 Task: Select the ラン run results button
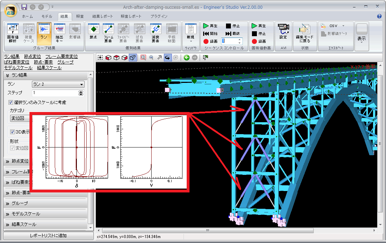(44, 33)
